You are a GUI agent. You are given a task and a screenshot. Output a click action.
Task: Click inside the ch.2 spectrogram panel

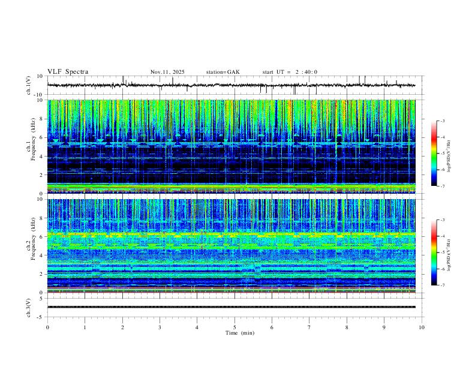231,246
